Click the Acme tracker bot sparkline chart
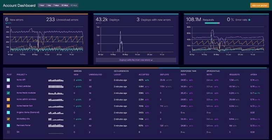Screen dimensions: 272x140 (56, 106)
